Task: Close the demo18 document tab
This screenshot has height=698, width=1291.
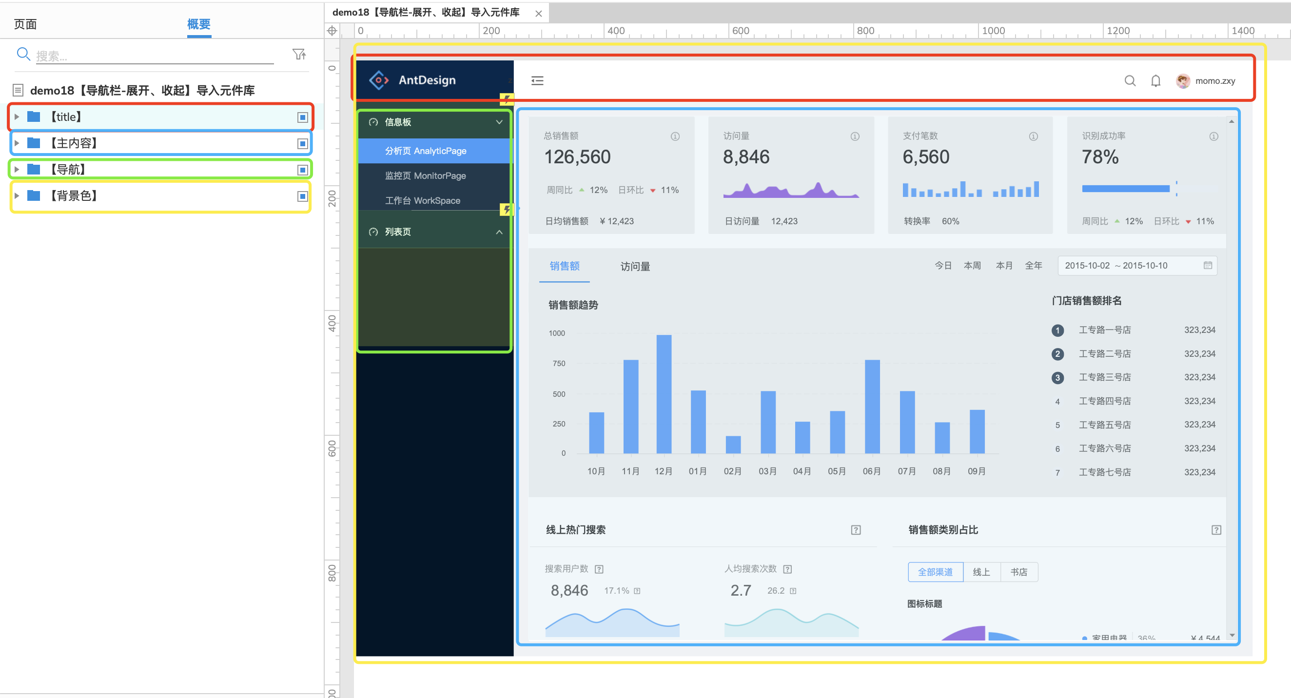Action: [x=539, y=14]
